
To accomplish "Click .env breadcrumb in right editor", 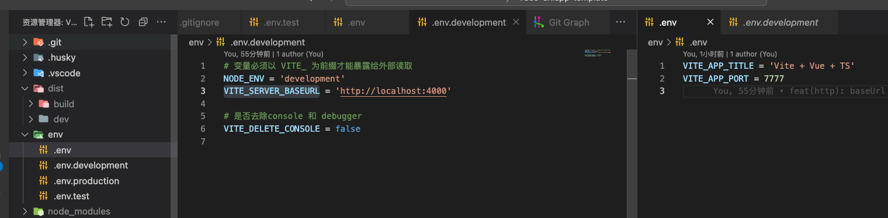I will pos(698,42).
